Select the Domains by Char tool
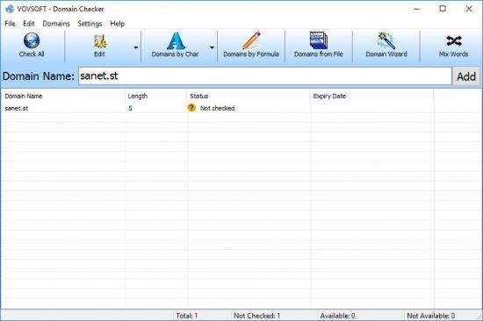483x321 pixels. pyautogui.click(x=175, y=46)
